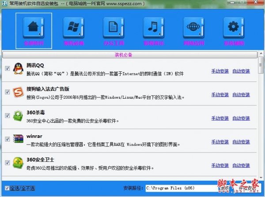Switch to the 办公工具 tab label
Image resolution: width=265 pixels, height=197 pixels.
tap(114, 44)
